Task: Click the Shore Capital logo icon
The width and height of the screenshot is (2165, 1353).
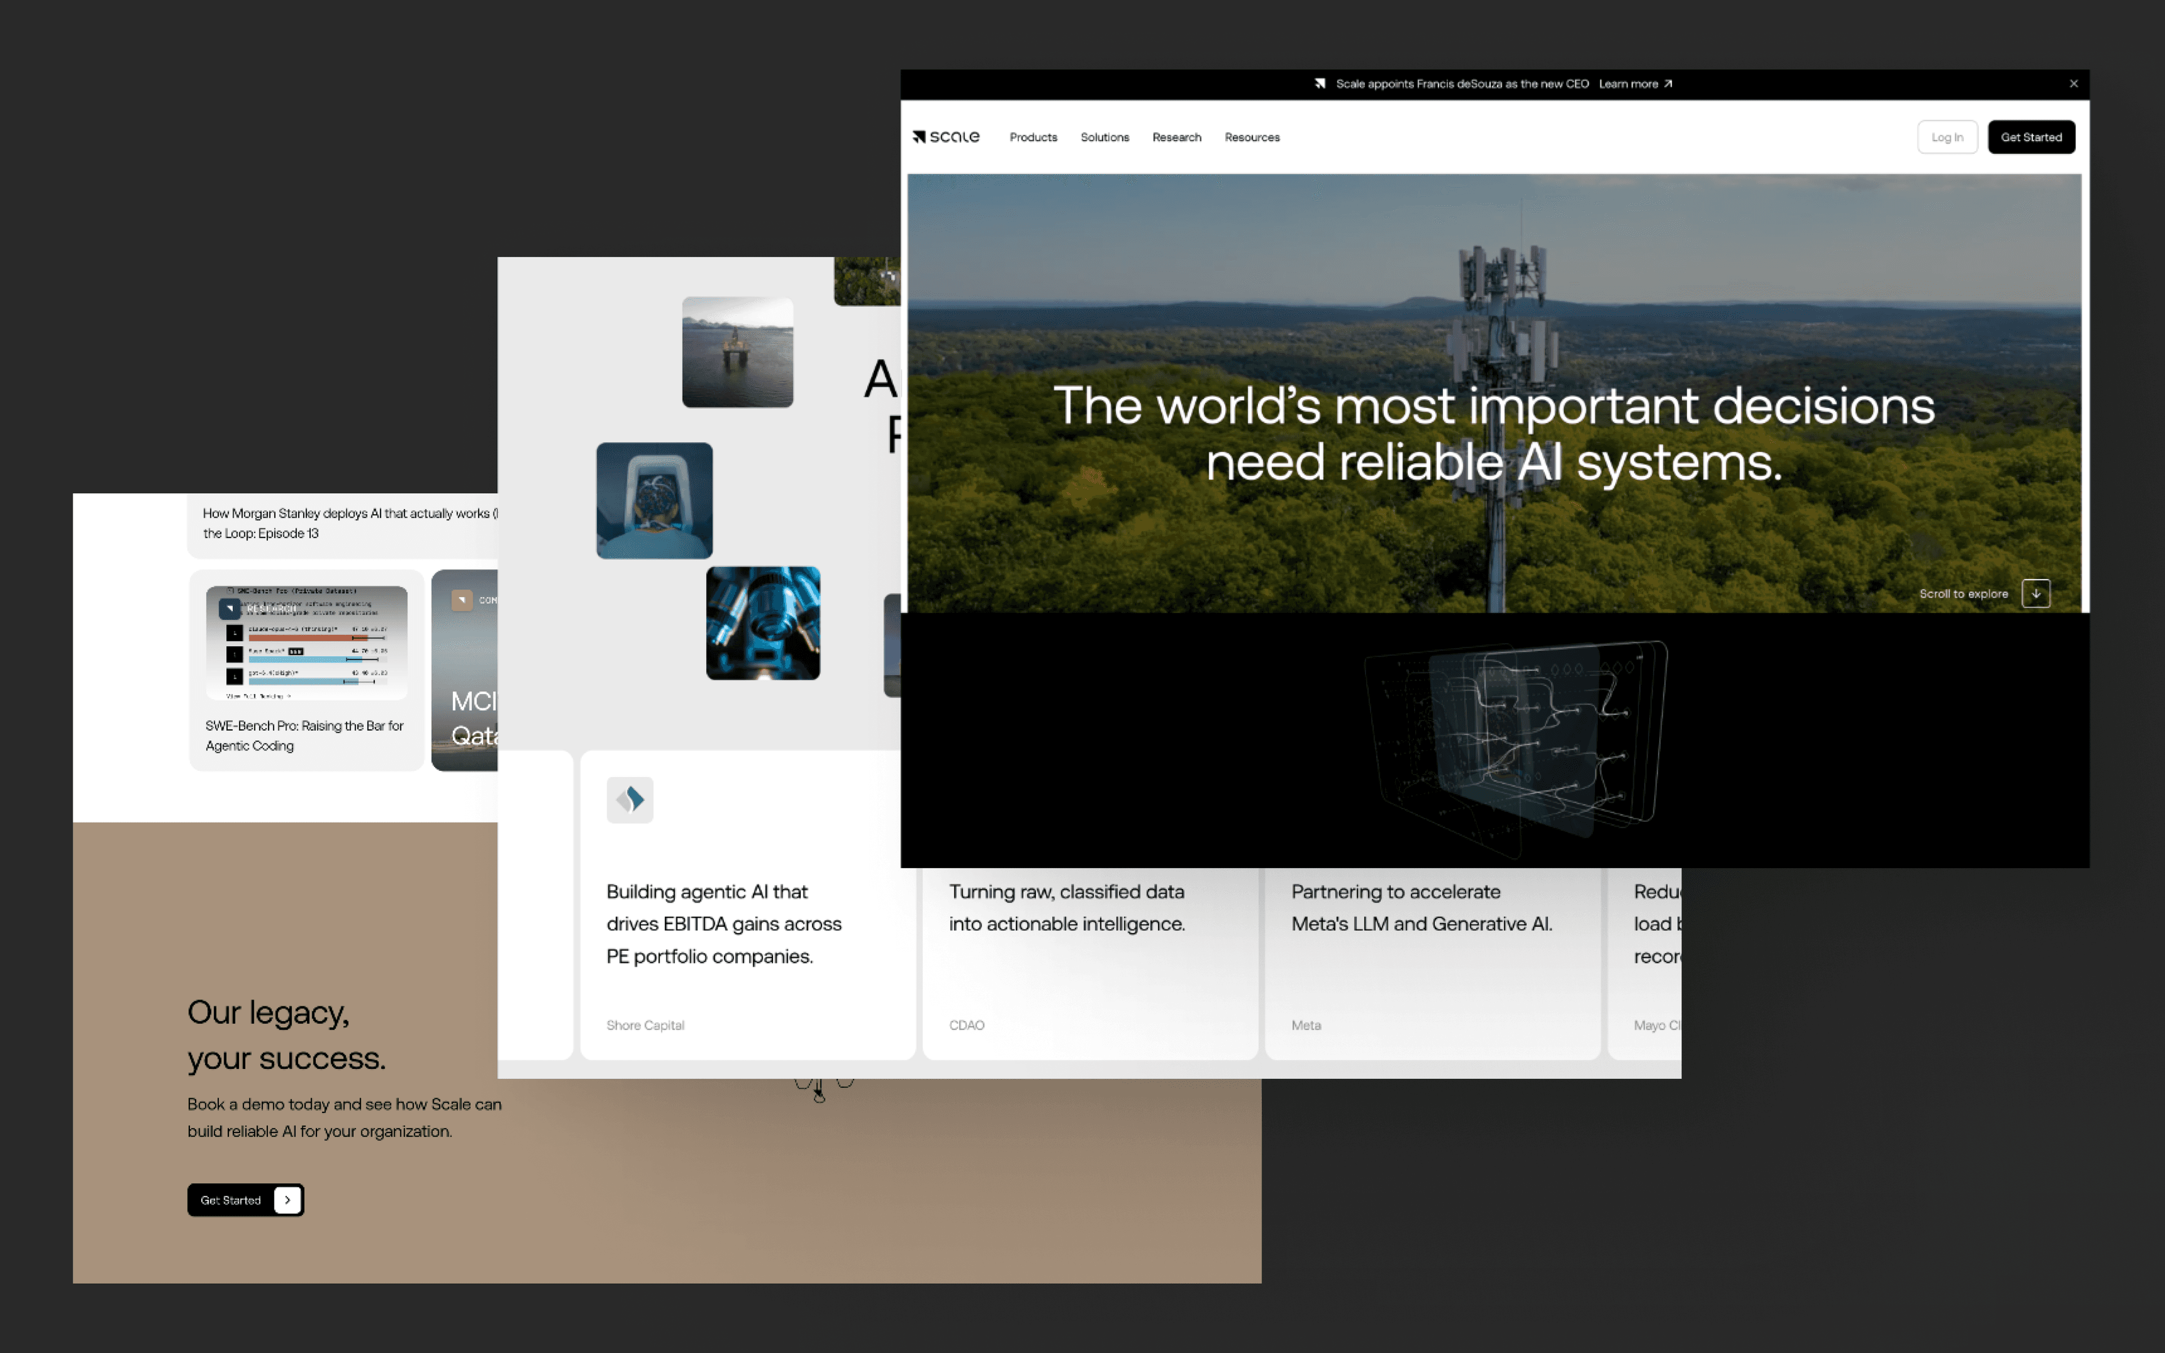Action: click(630, 799)
